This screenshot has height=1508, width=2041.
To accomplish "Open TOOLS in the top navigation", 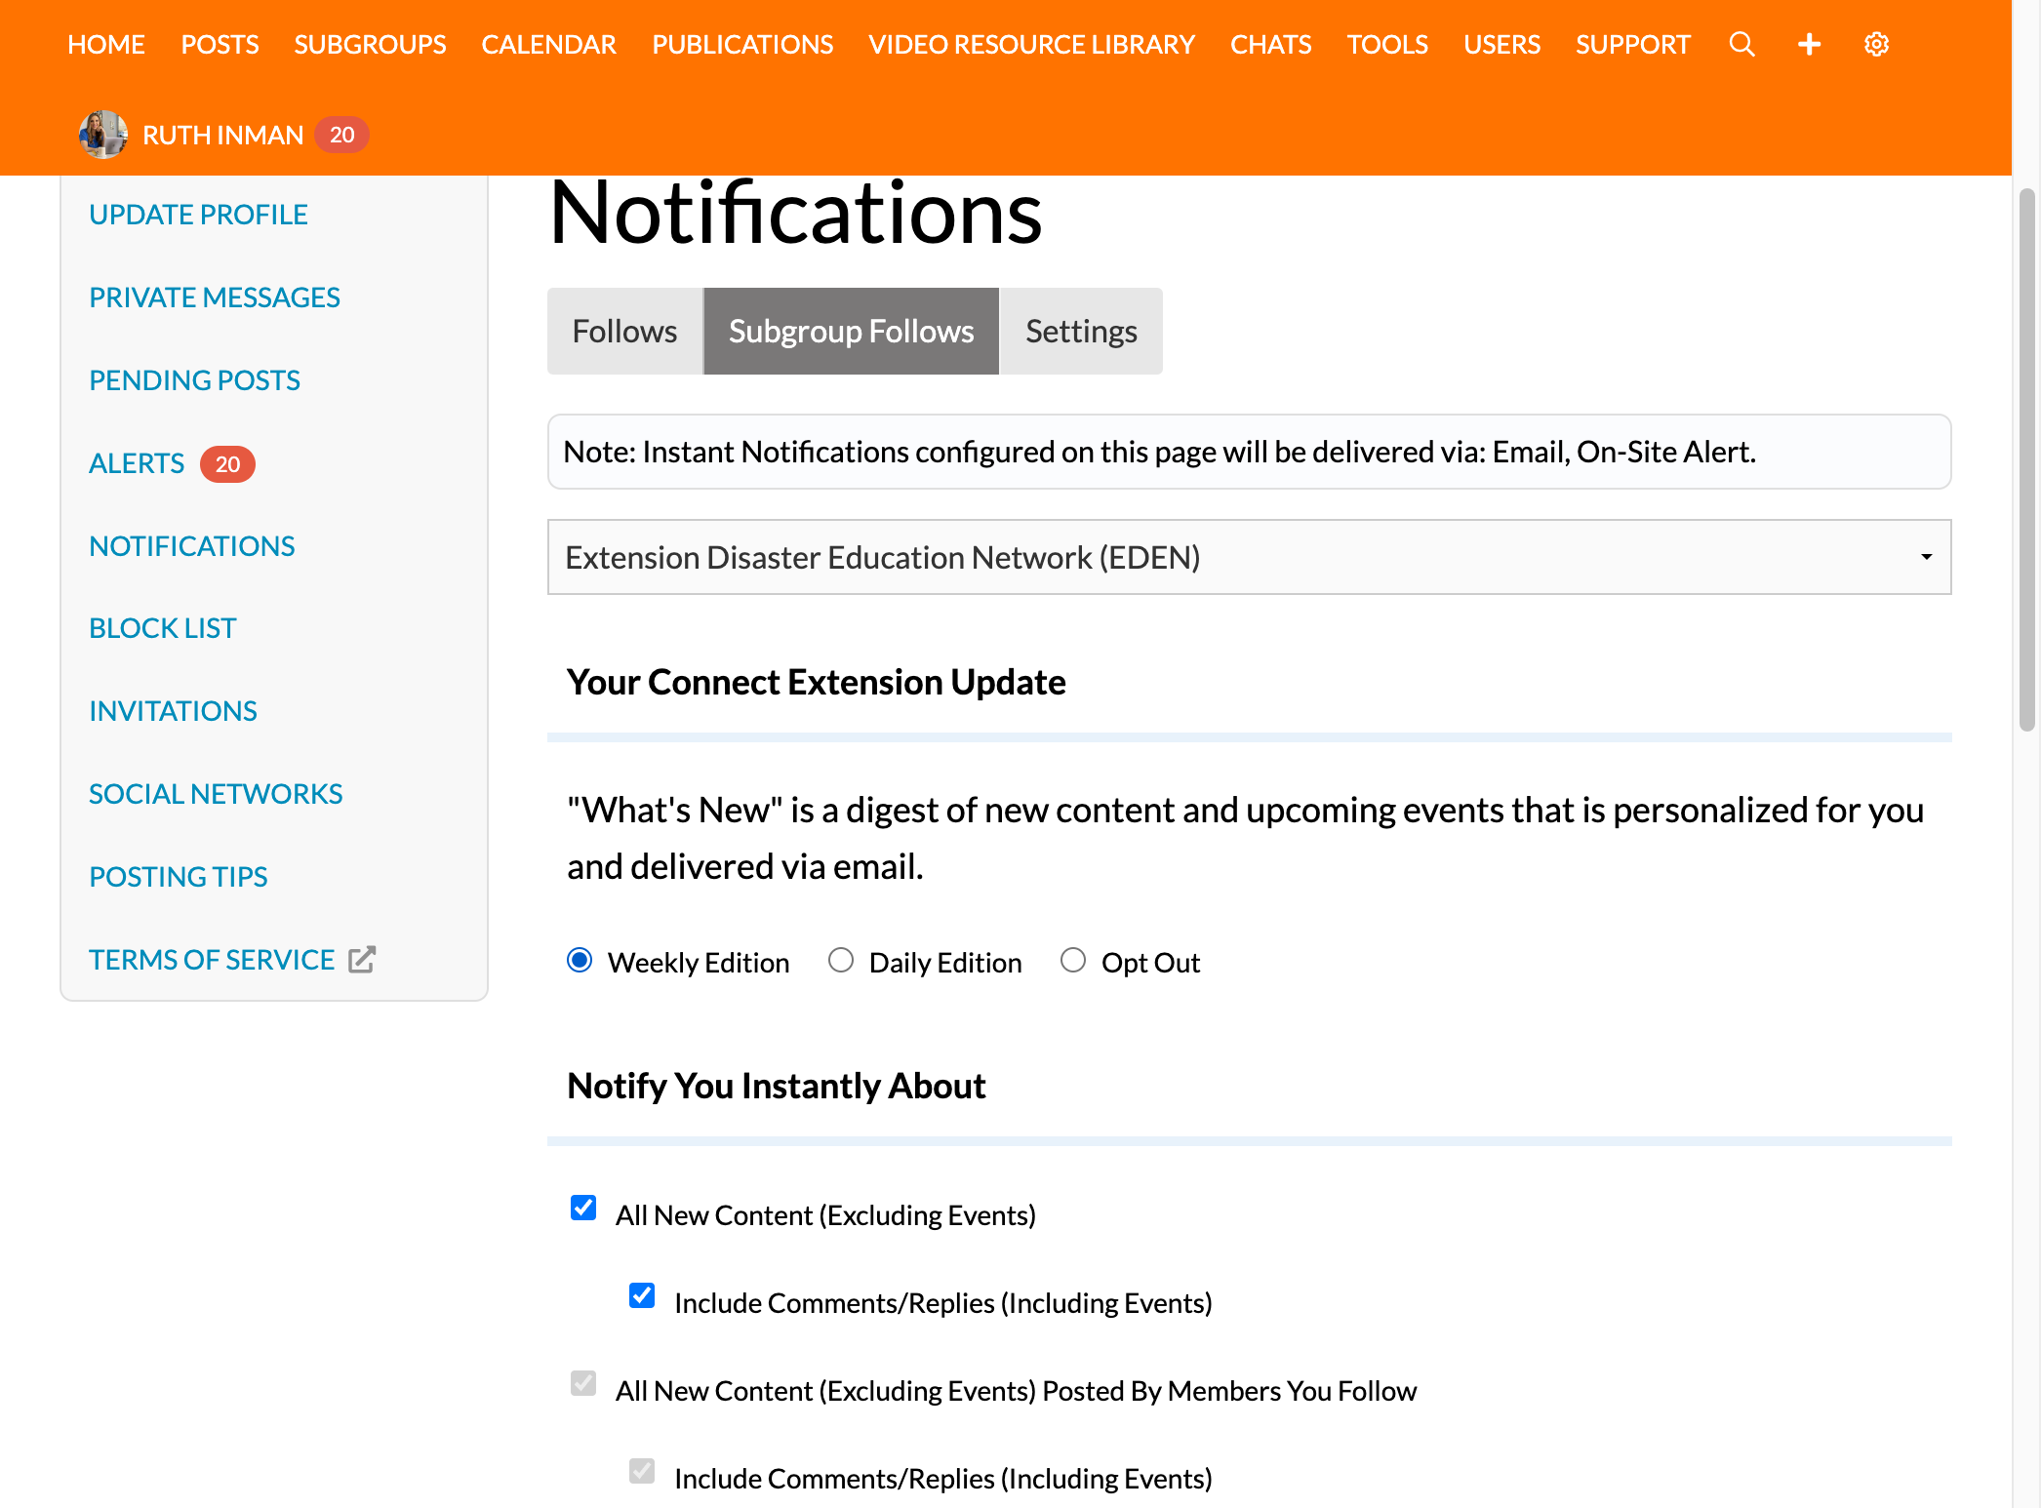I will tap(1387, 45).
